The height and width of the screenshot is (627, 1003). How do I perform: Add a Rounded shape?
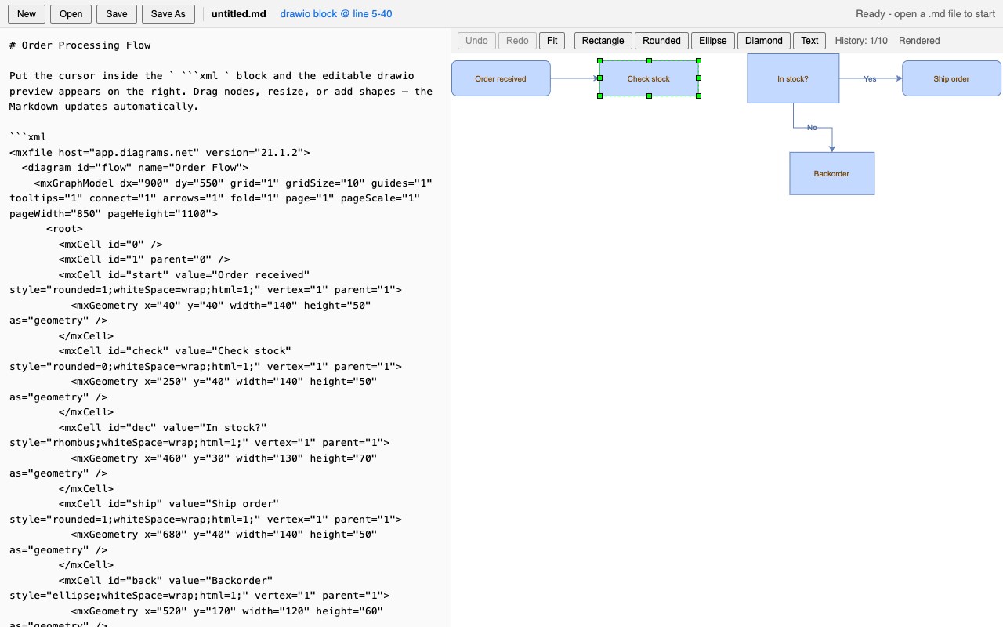661,41
